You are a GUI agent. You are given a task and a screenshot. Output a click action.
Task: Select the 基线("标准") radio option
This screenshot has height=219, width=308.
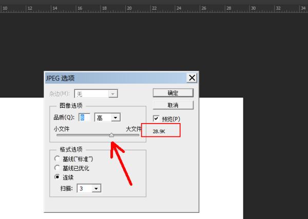(57, 158)
